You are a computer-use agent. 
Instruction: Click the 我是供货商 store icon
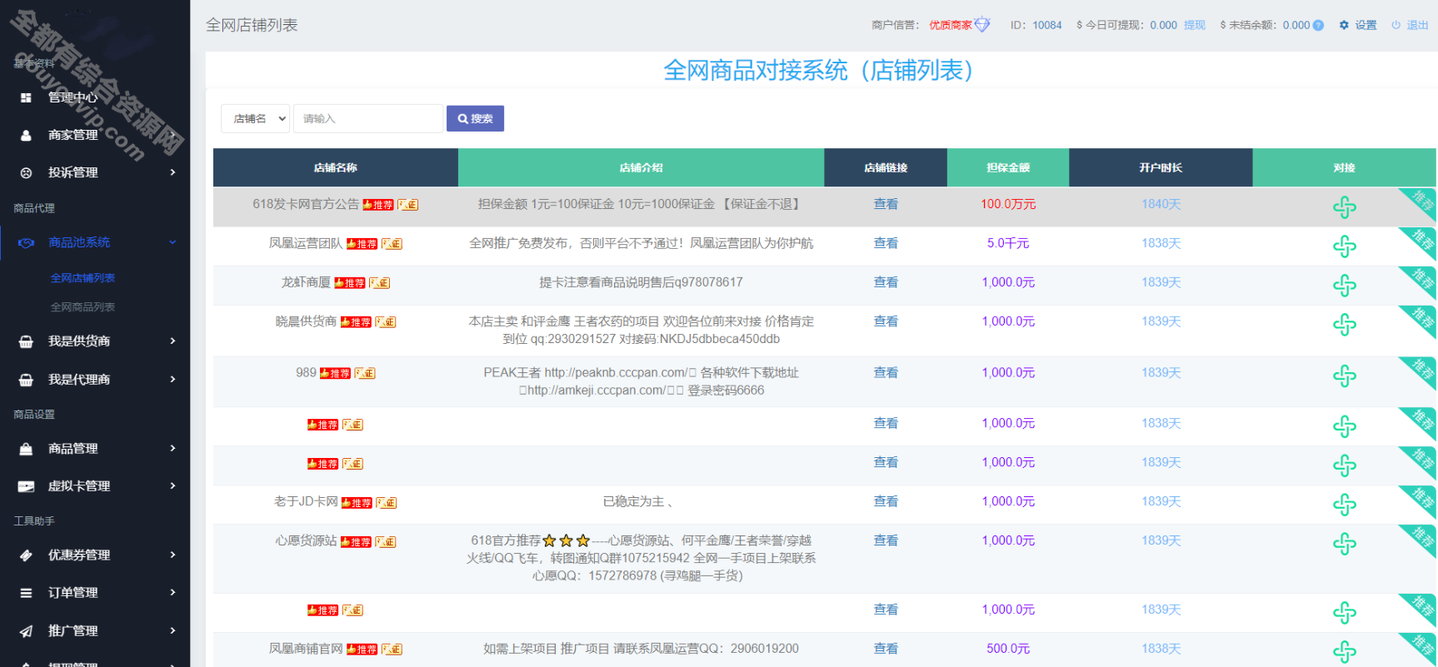(26, 341)
